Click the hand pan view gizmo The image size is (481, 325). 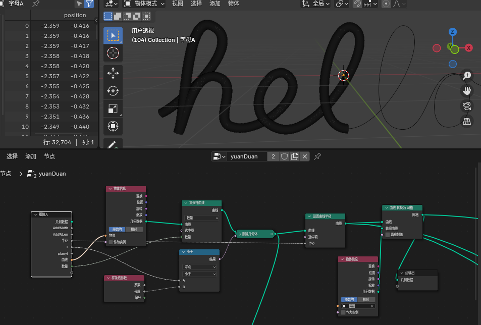click(467, 91)
